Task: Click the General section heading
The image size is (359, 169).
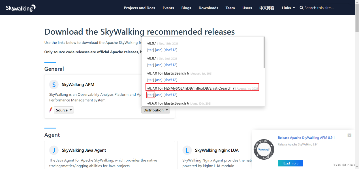Action: [x=54, y=69]
